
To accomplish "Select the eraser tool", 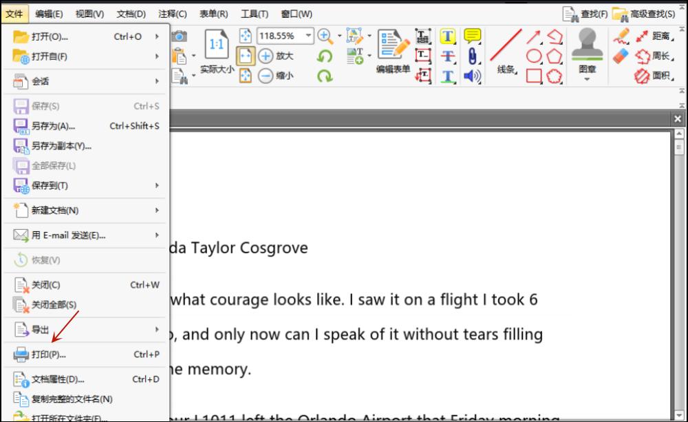I will point(621,56).
